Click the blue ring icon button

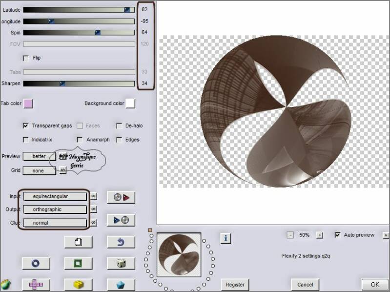point(36,263)
